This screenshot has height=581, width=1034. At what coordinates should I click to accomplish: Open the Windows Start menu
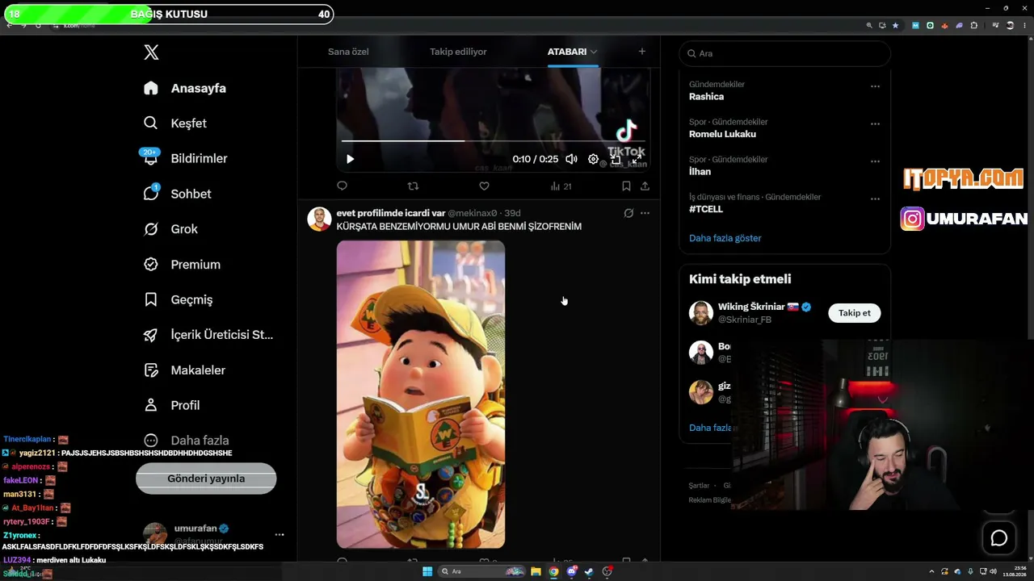pyautogui.click(x=427, y=572)
